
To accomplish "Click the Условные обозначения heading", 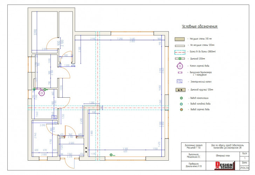I will [200, 27].
